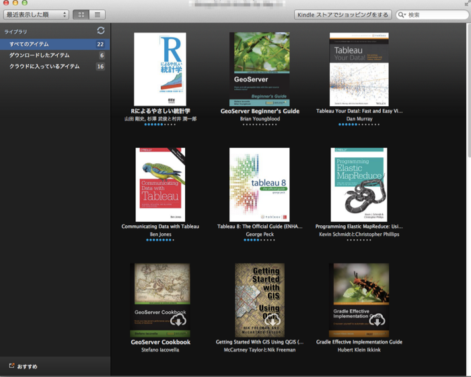The width and height of the screenshot is (471, 377).
Task: Click title Tableau Your Data!: Fast and Easy
Action: tap(359, 111)
